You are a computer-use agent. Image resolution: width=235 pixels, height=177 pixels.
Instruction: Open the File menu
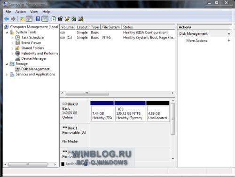[x=8, y=12]
